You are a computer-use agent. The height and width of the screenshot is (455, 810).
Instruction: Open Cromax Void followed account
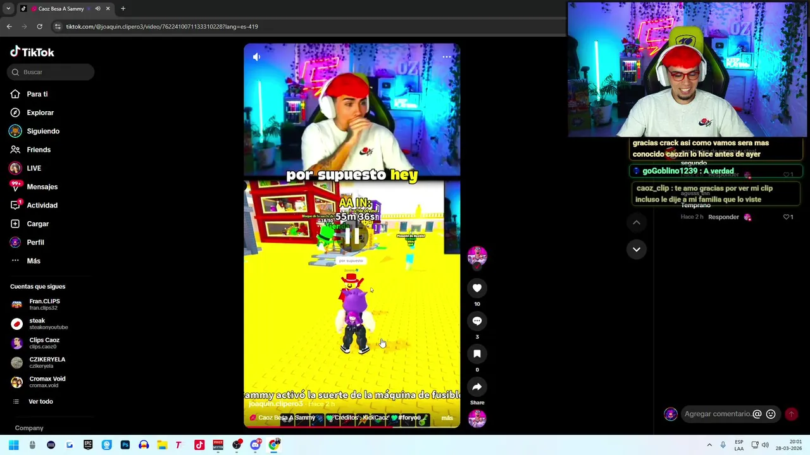[x=47, y=382]
